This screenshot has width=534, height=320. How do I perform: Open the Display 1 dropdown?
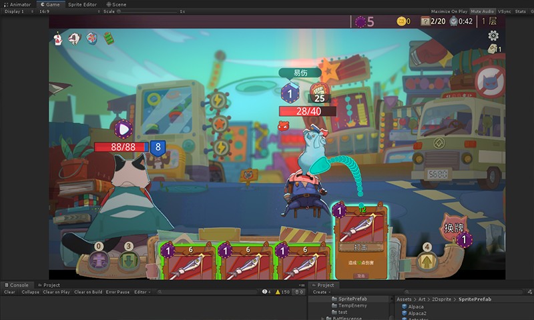[16, 11]
